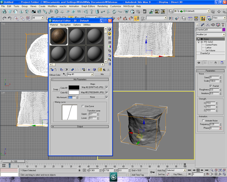Click the reactor Cloth Collection shirt icon

point(10,11)
